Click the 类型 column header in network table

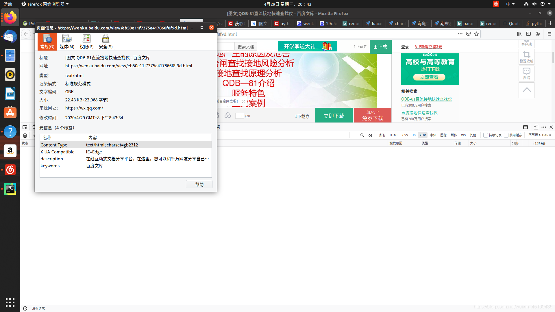click(x=436, y=143)
